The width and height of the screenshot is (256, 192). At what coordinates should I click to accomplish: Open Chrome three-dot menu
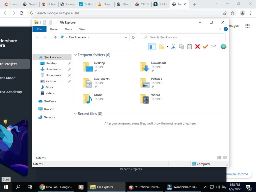[250, 13]
